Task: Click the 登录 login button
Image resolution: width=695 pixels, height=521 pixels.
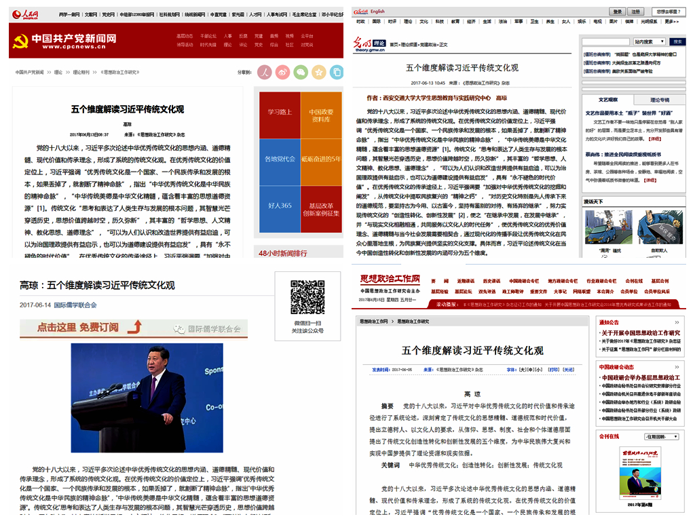Action: 618,12
